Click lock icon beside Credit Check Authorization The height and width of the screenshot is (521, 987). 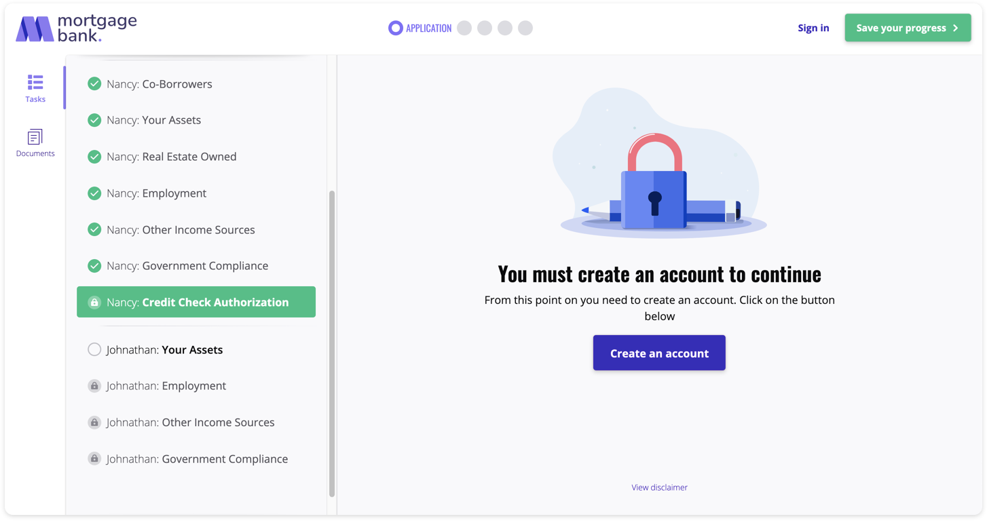[94, 303]
